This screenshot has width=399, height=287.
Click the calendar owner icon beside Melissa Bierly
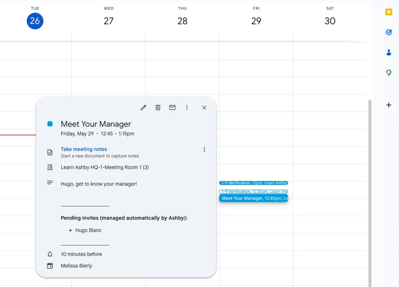(x=50, y=266)
